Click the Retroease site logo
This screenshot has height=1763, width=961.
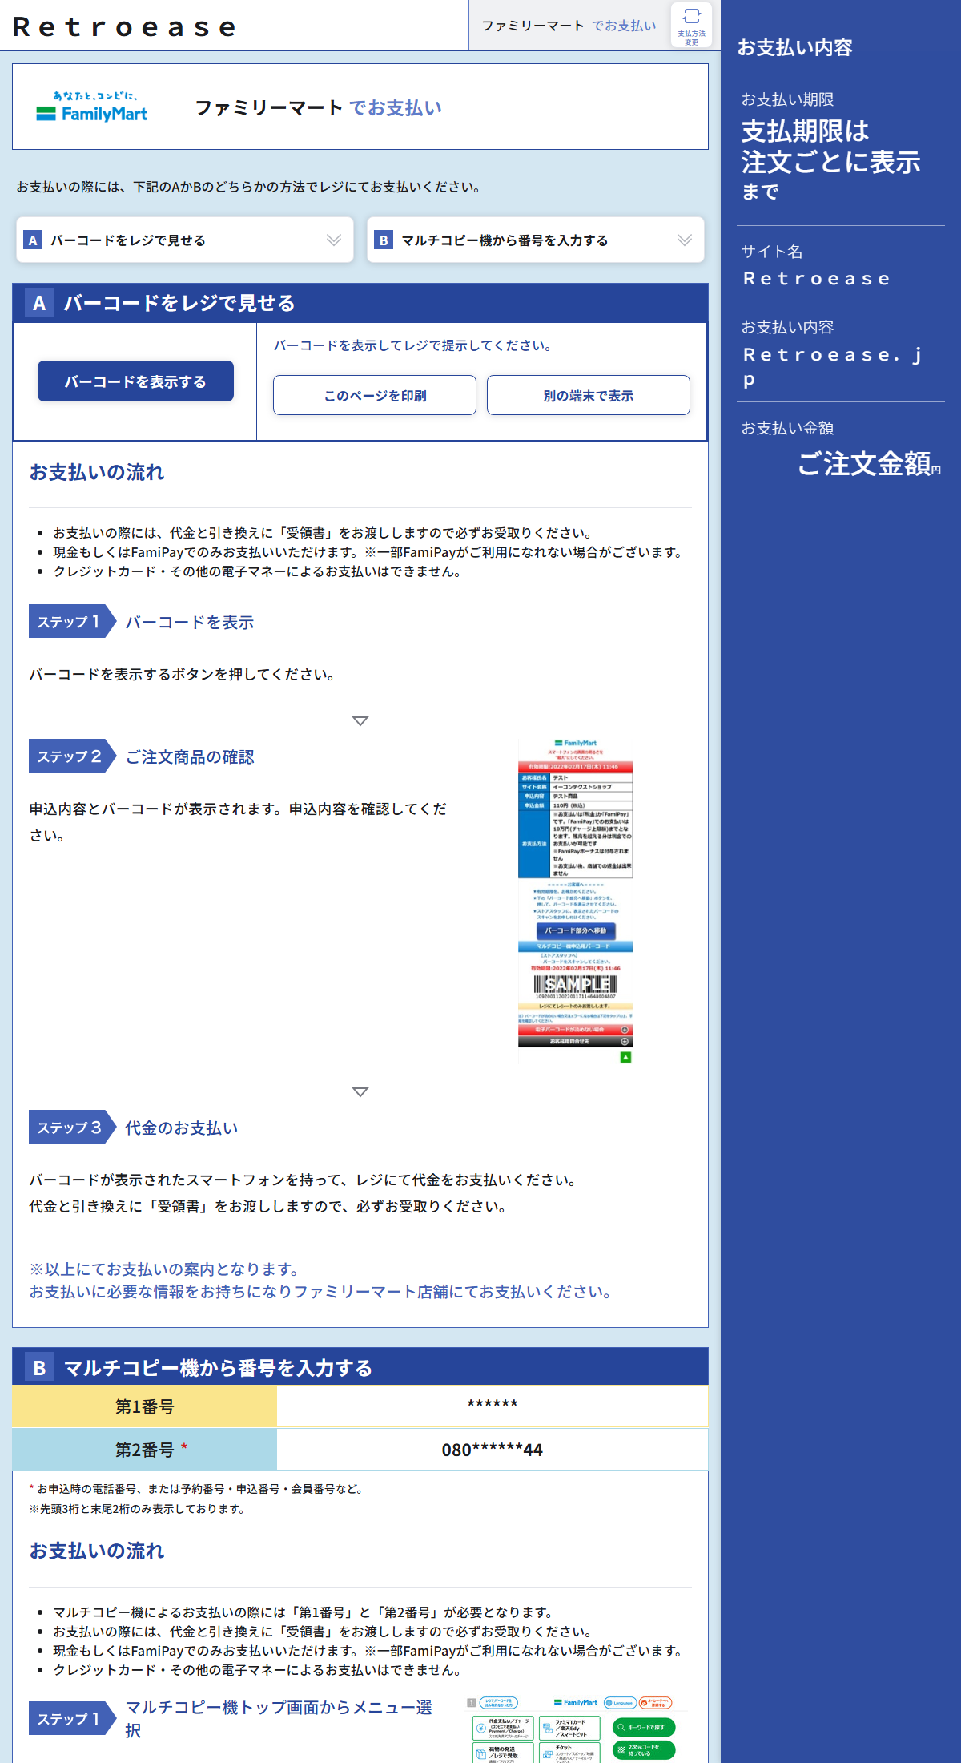click(125, 27)
